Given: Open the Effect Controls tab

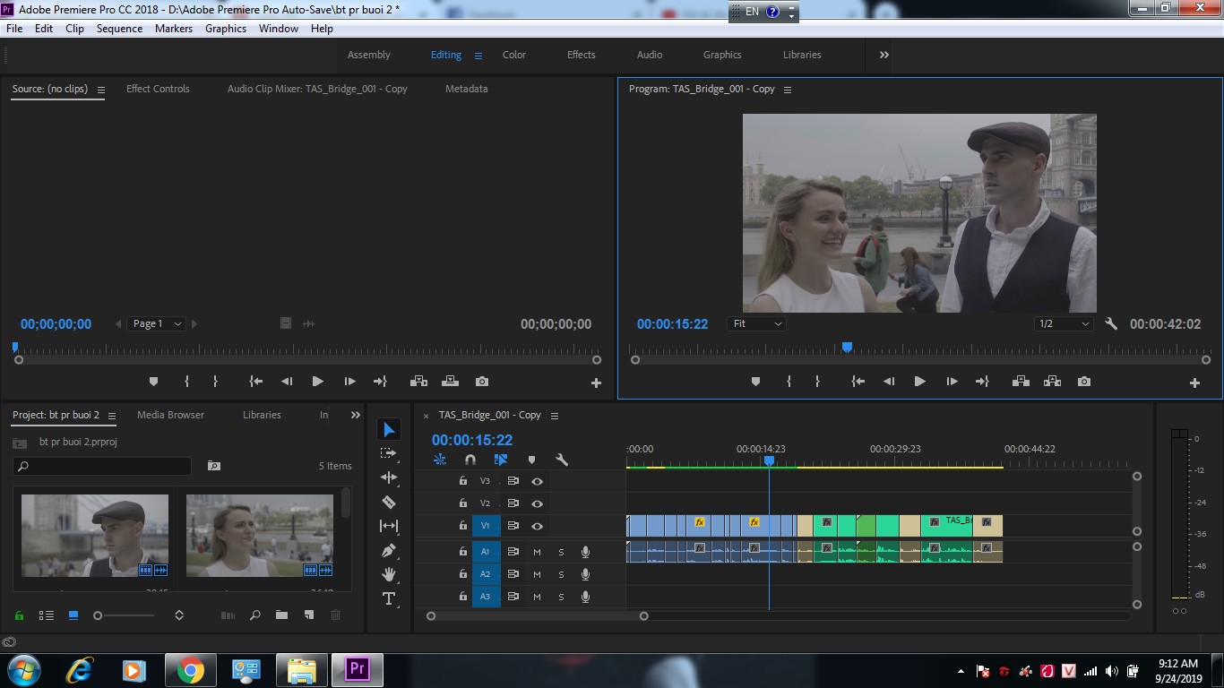Looking at the screenshot, I should pos(158,89).
